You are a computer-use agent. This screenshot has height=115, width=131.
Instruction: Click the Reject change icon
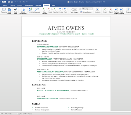pos(110,9)
